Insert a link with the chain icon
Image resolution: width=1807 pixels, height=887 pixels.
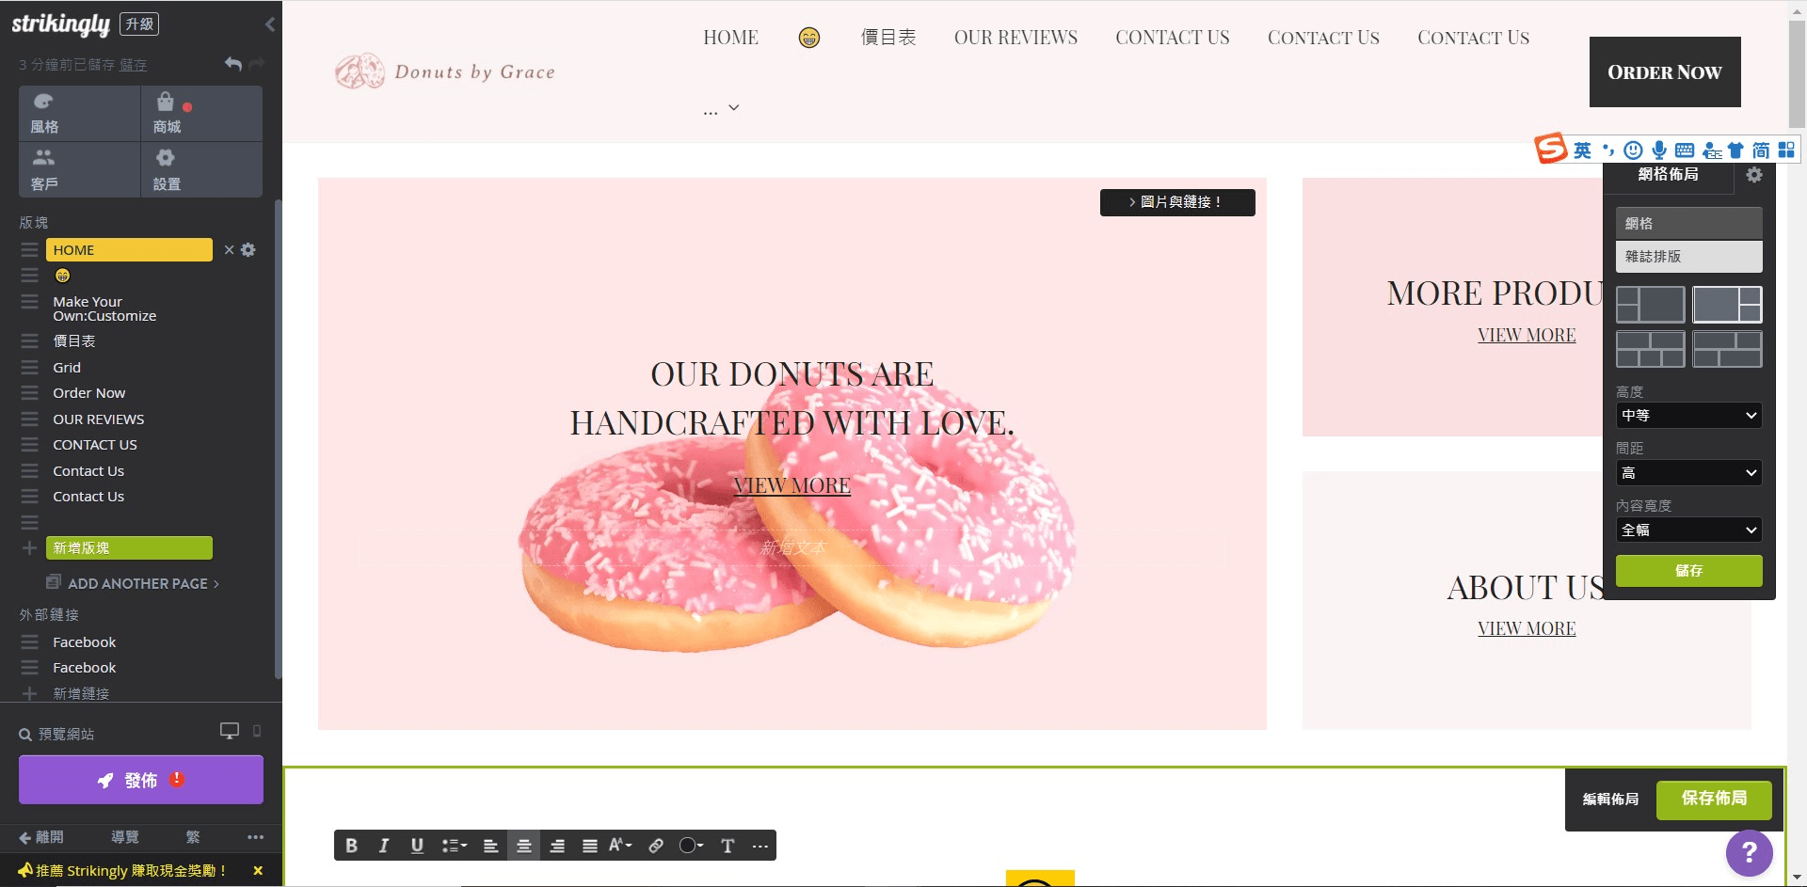coord(656,846)
